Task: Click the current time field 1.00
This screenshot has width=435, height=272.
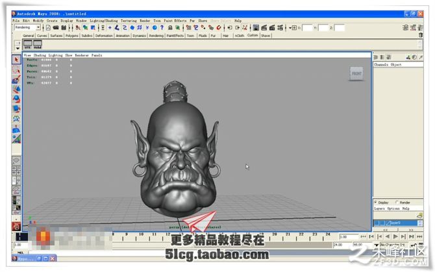Action: tap(349, 237)
